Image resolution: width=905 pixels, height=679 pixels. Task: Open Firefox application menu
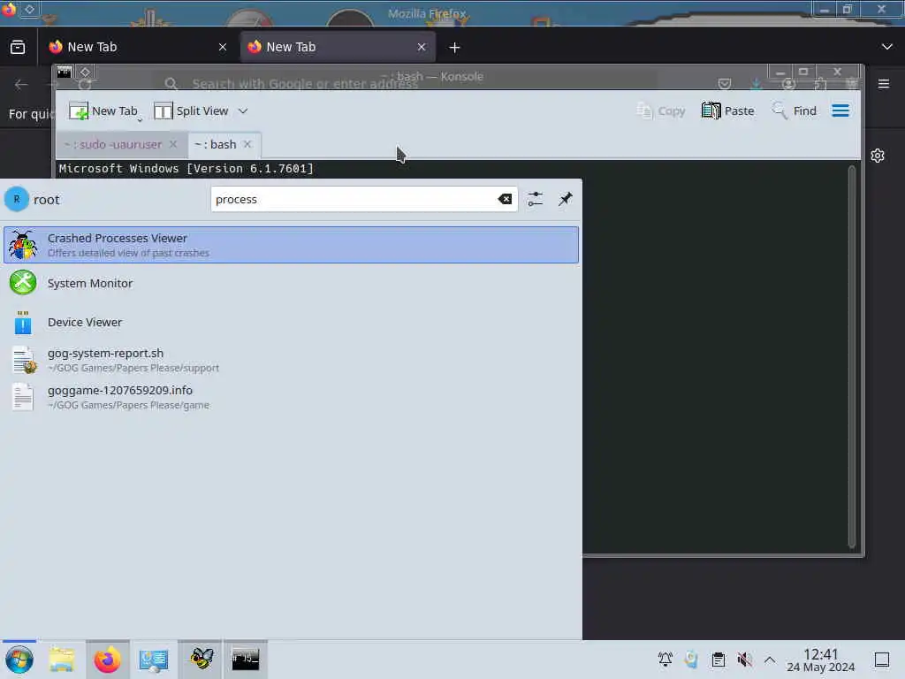coord(884,84)
